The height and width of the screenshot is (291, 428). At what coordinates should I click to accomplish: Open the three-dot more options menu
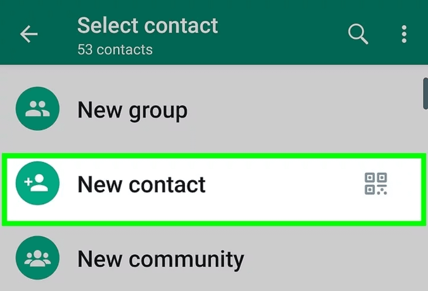tap(404, 34)
